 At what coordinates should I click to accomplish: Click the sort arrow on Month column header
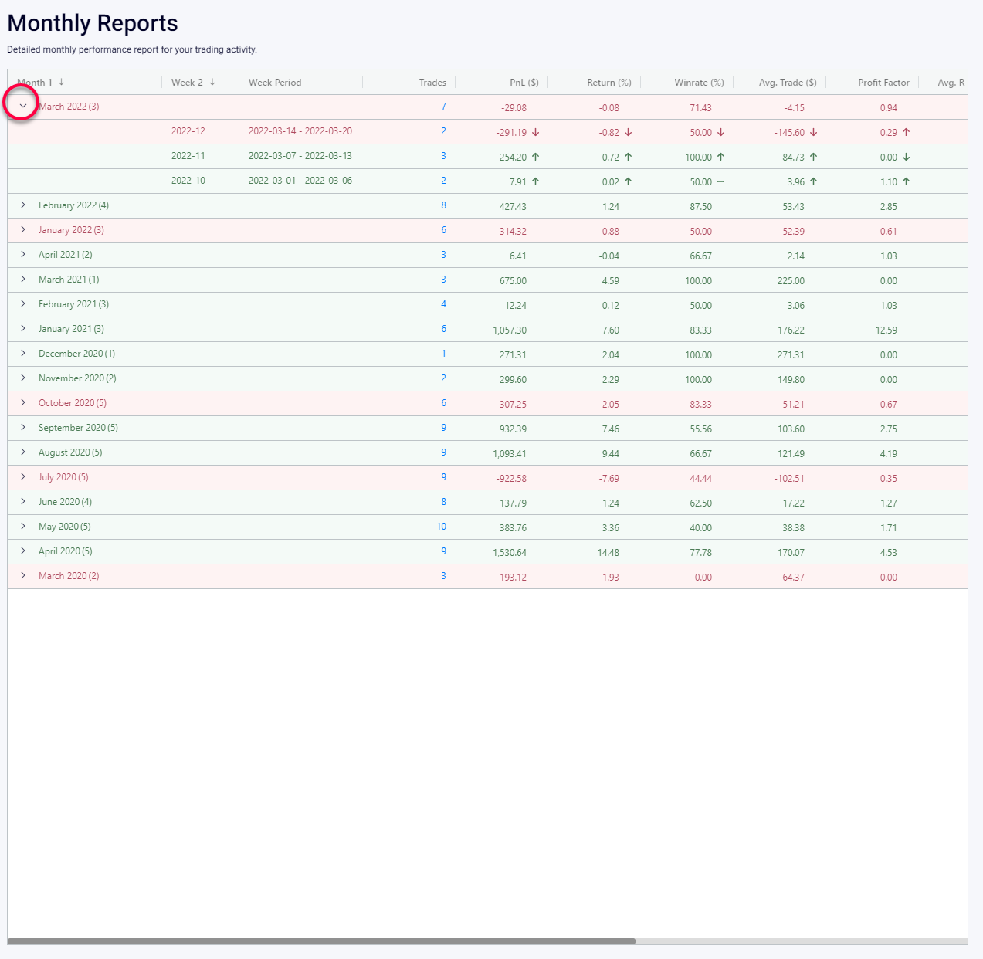(x=63, y=82)
